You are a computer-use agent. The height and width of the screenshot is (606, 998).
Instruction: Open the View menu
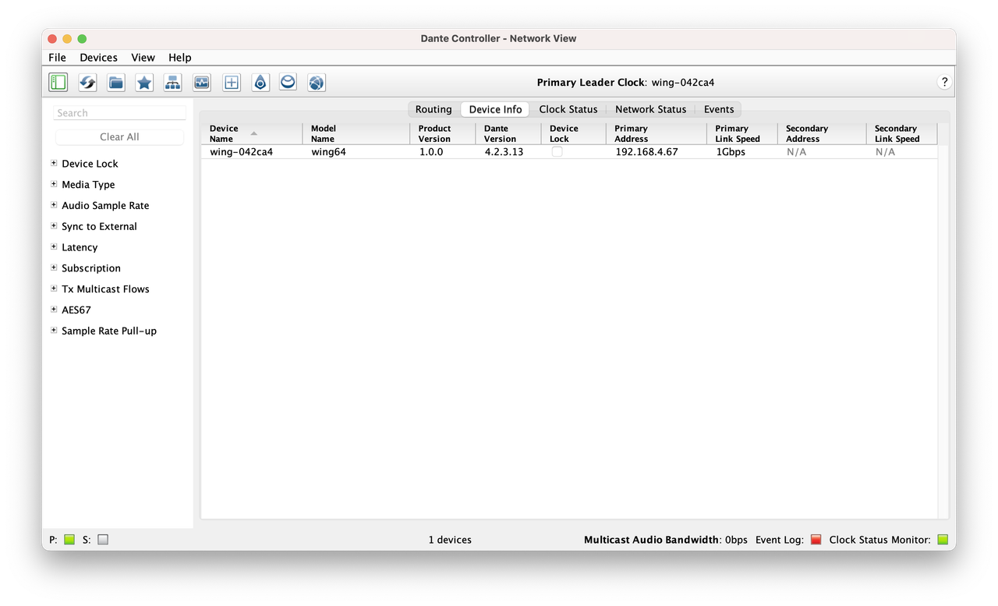coord(143,58)
